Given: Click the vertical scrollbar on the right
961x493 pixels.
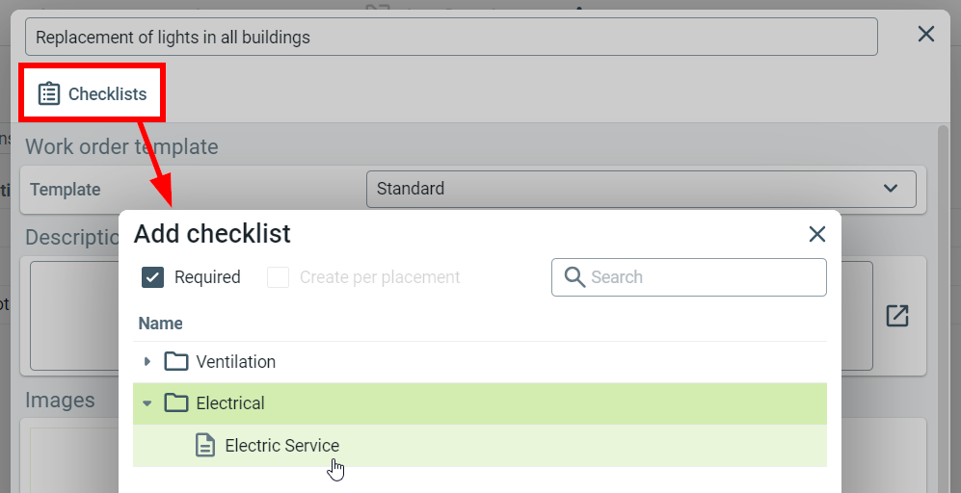Looking at the screenshot, I should click(x=944, y=289).
